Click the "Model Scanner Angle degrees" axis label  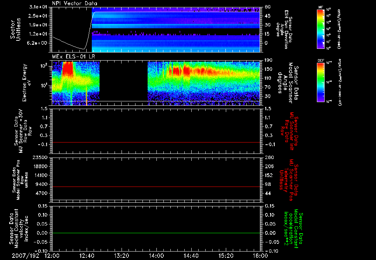click(285, 83)
